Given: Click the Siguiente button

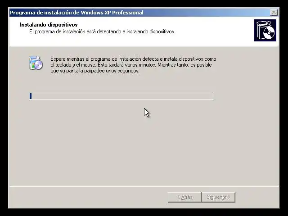Looking at the screenshot, I should (218, 197).
